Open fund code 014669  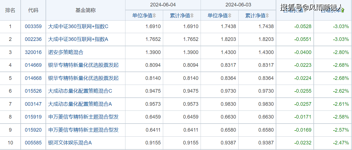point(33,65)
